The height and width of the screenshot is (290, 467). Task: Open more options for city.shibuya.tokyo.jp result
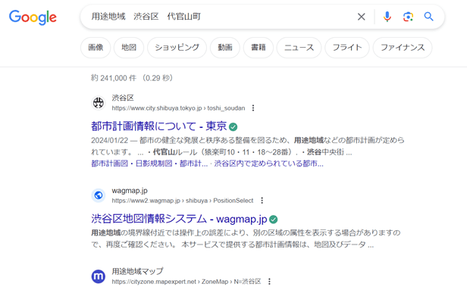click(253, 108)
